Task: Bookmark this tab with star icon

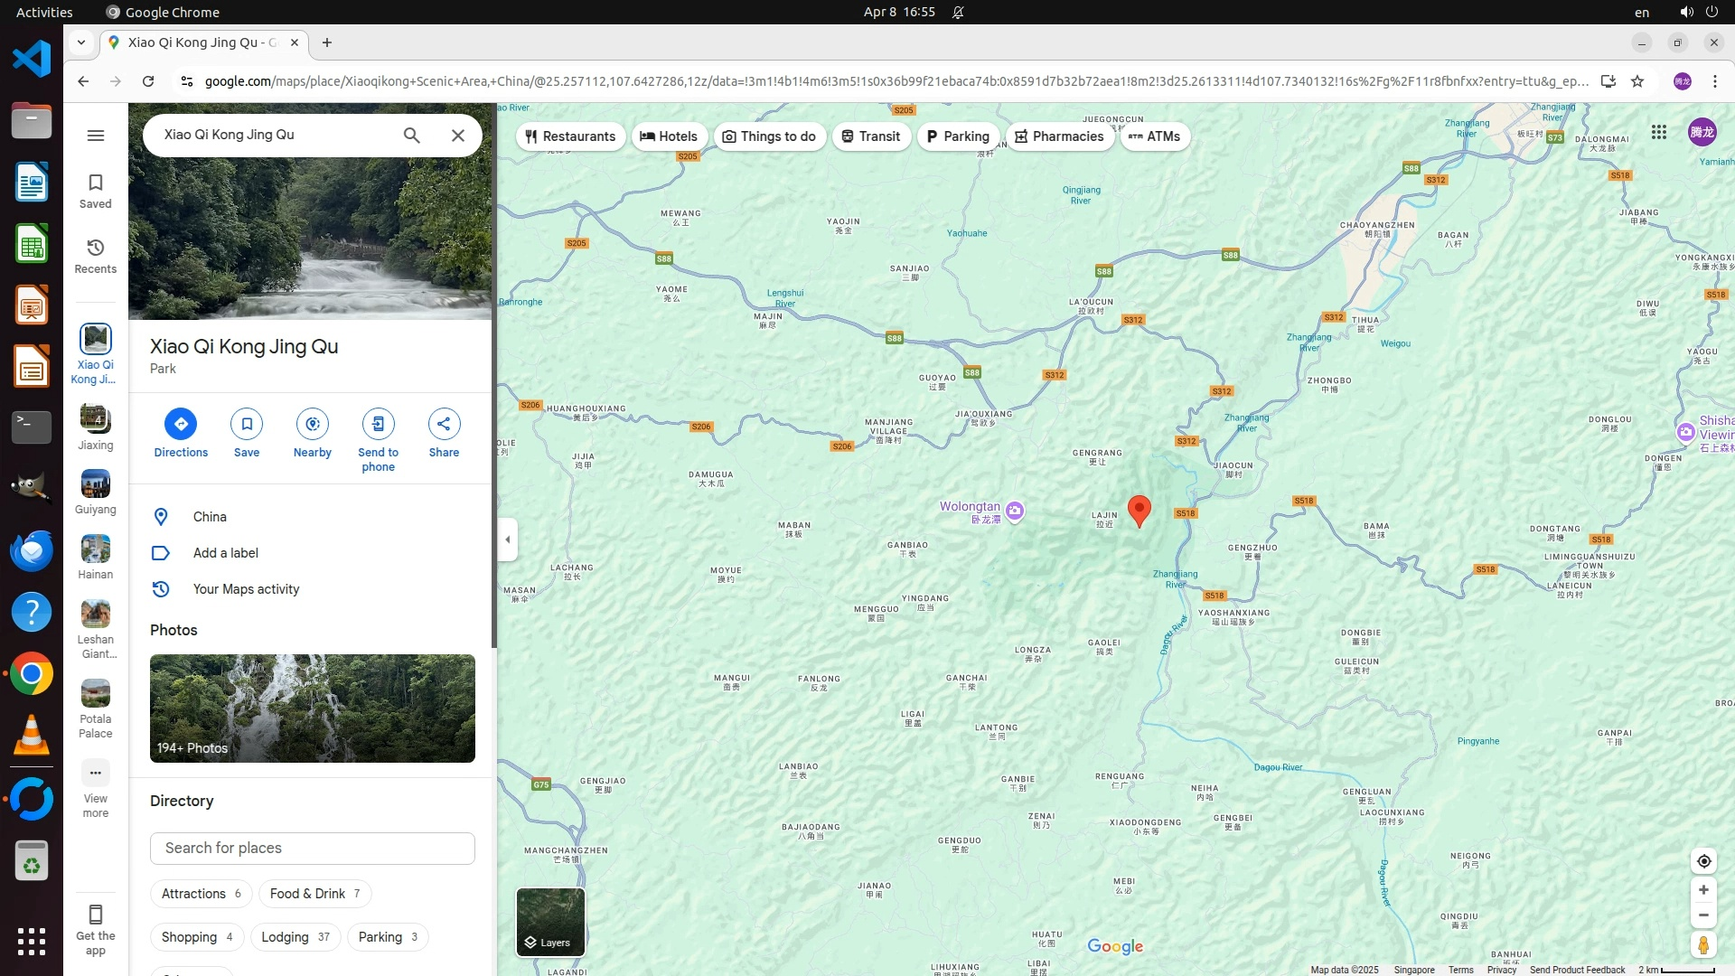Action: point(1637,81)
